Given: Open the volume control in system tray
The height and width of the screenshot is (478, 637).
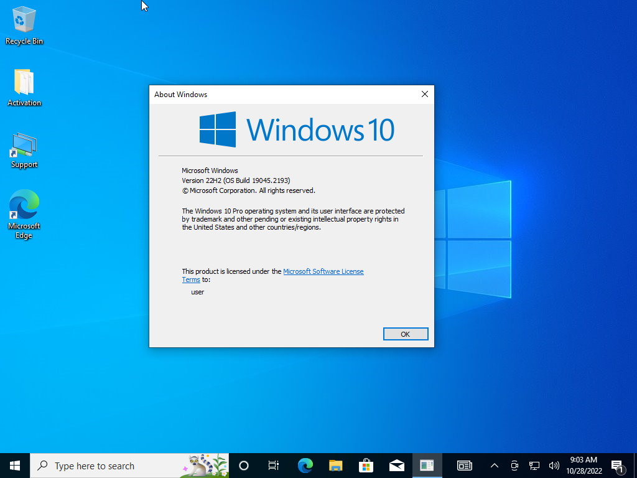Looking at the screenshot, I should [554, 466].
